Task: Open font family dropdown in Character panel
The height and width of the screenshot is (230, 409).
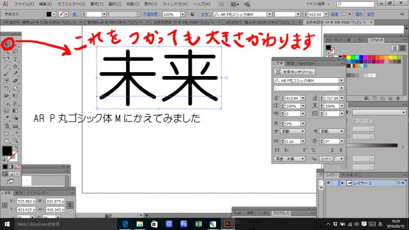Action: [x=341, y=80]
